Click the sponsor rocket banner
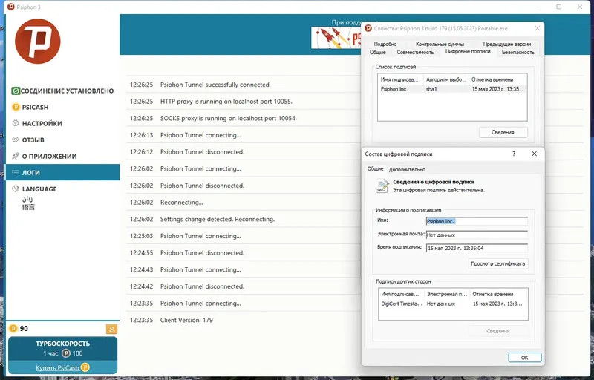594x380 pixels. pos(336,37)
